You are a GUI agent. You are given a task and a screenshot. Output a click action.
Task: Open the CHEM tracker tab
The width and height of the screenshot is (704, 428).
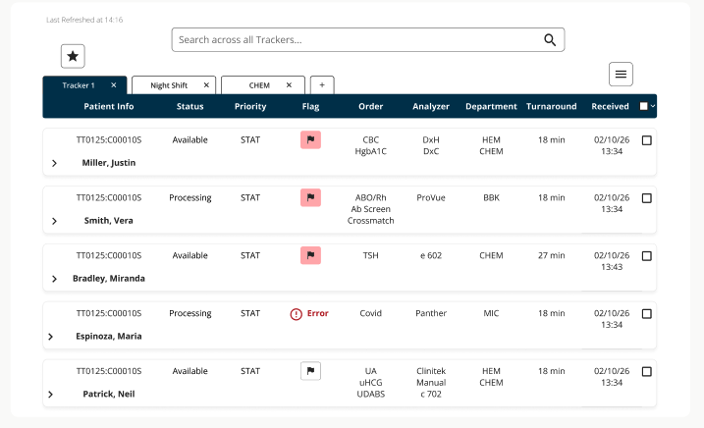pos(259,85)
